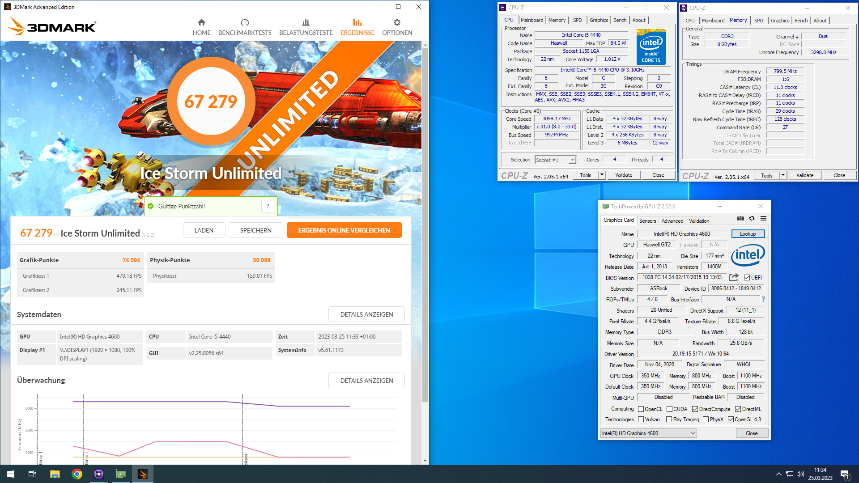Click the 3DMark vertical scrollbar thumb
Image resolution: width=859 pixels, height=483 pixels.
tap(425, 225)
